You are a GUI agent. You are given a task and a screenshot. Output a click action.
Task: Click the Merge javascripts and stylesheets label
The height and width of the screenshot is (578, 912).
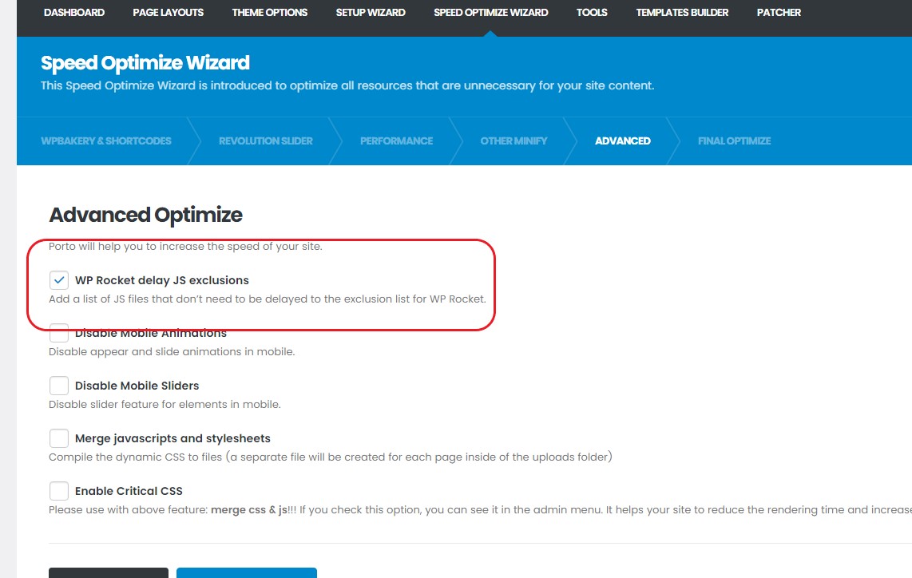(x=172, y=438)
